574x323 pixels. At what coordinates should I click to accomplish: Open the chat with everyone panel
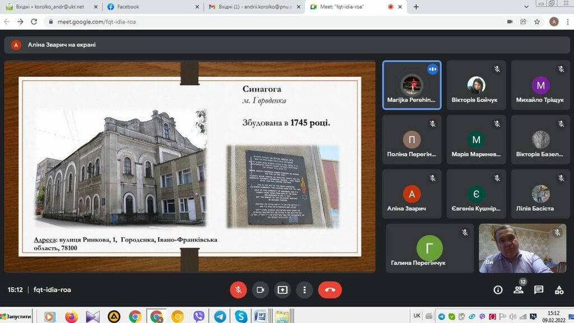pyautogui.click(x=539, y=290)
